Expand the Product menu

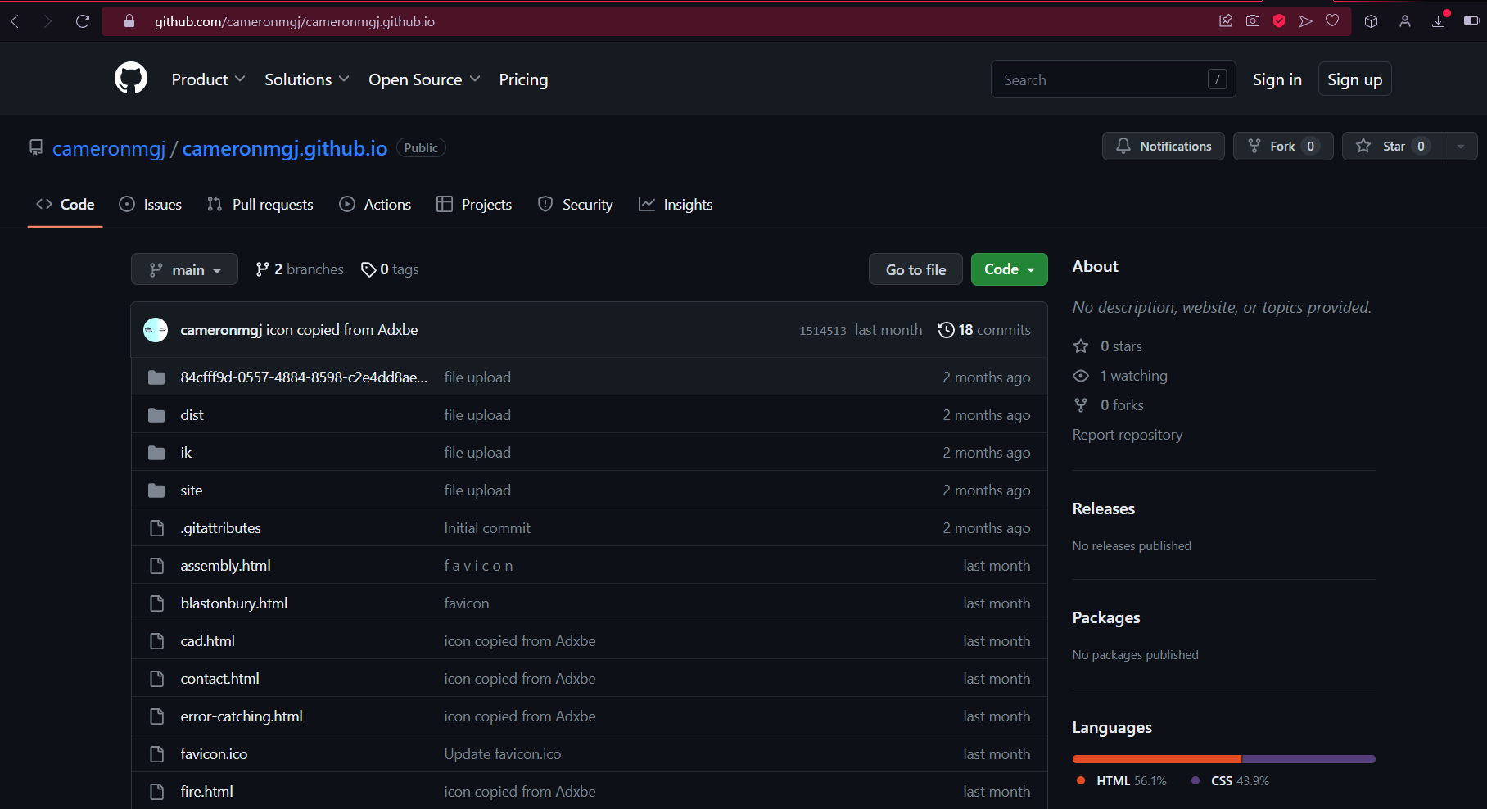point(208,79)
